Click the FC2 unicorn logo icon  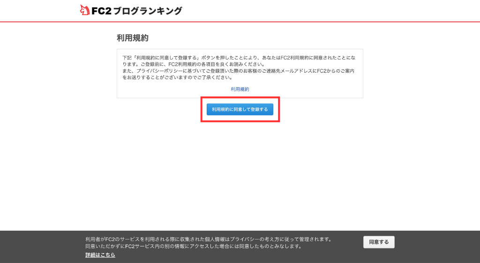click(84, 10)
